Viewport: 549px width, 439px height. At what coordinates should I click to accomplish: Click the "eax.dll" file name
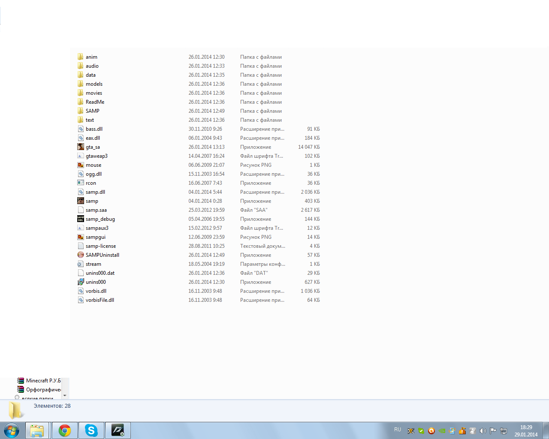point(93,138)
